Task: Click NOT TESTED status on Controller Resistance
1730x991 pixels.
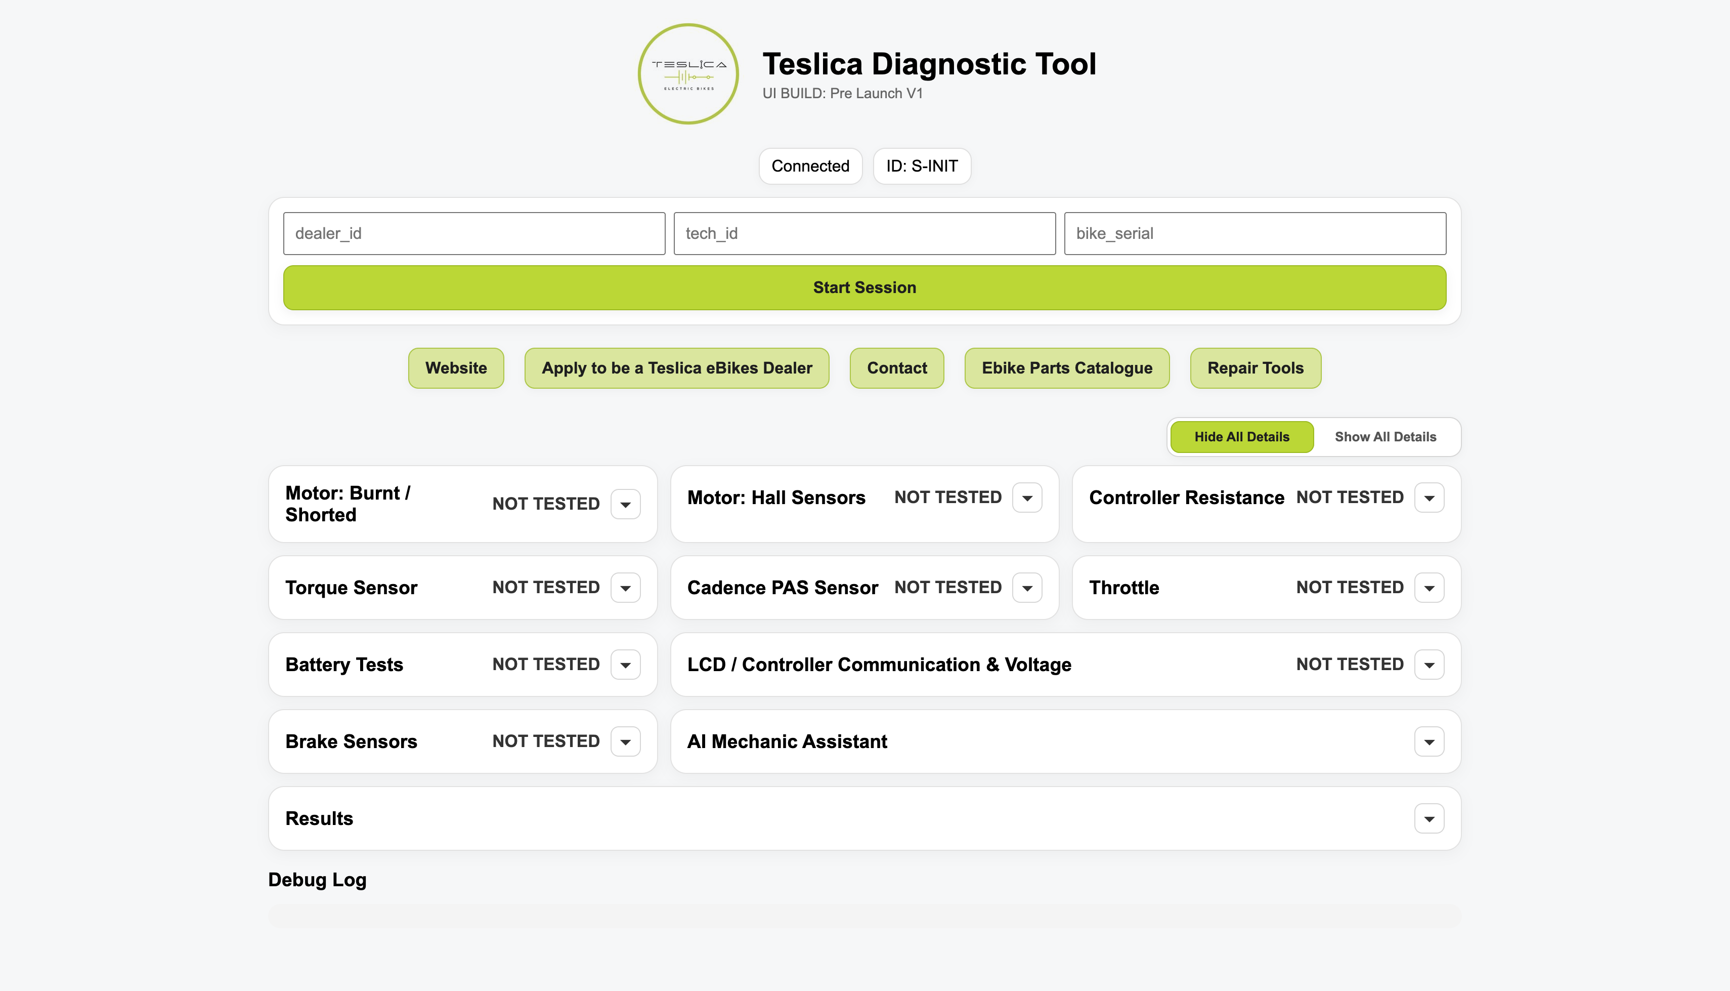Action: pos(1350,498)
